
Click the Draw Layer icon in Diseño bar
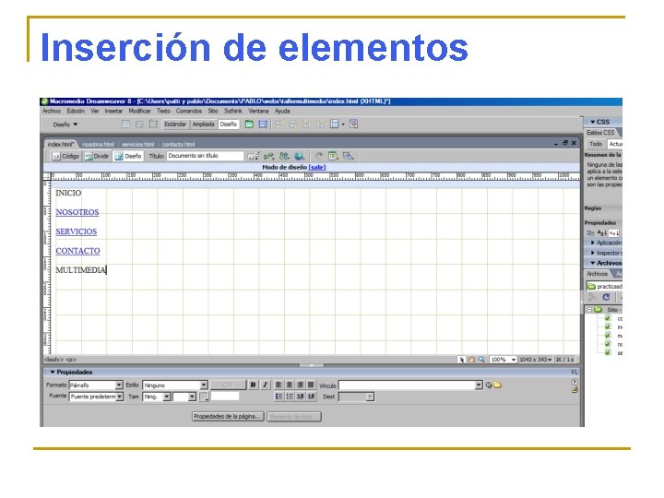(153, 125)
